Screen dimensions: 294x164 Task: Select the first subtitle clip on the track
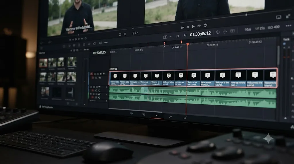coord(115,79)
